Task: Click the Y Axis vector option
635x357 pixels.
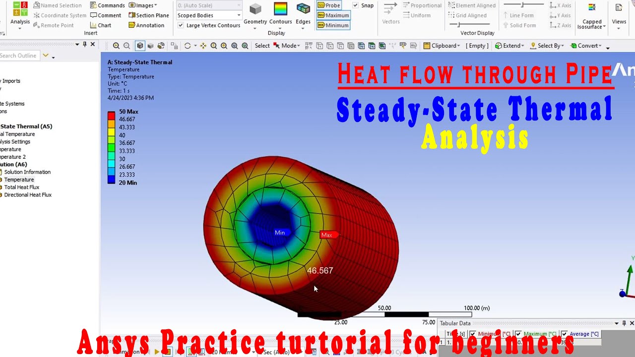Action: [x=560, y=15]
